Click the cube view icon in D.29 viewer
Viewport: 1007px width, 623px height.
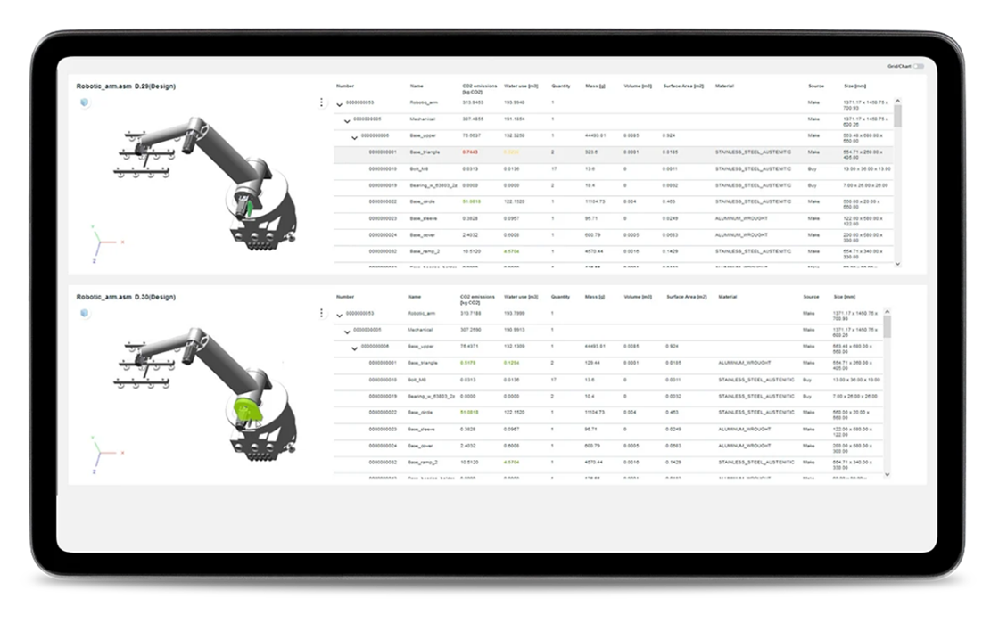86,102
